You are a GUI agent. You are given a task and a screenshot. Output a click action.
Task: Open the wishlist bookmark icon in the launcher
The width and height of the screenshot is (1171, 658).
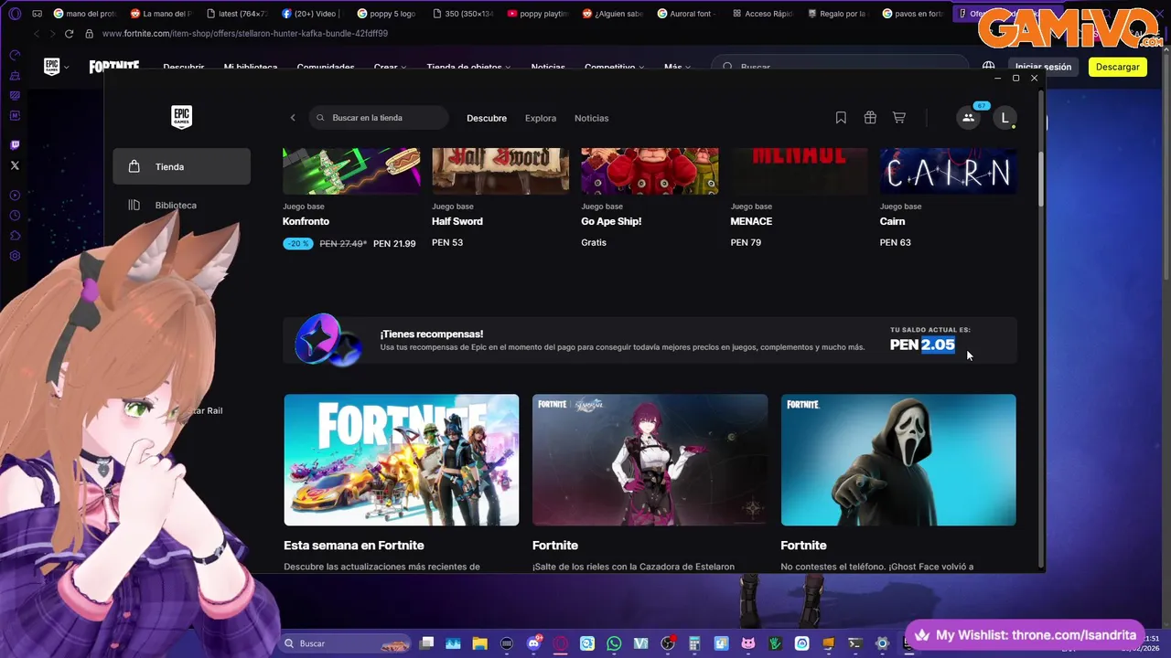coord(841,118)
